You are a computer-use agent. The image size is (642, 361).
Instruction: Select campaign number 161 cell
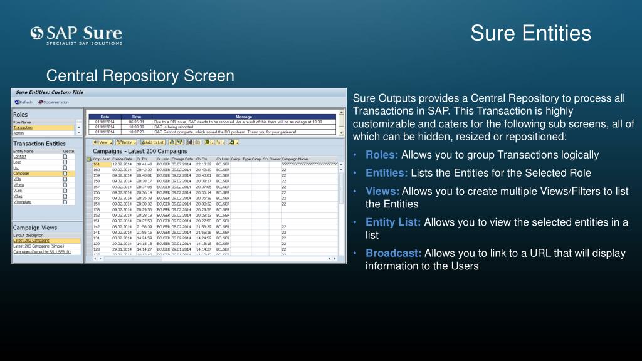coord(102,165)
